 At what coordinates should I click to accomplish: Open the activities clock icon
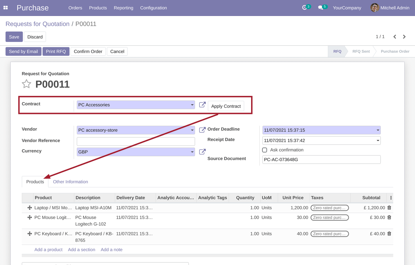pyautogui.click(x=304, y=8)
